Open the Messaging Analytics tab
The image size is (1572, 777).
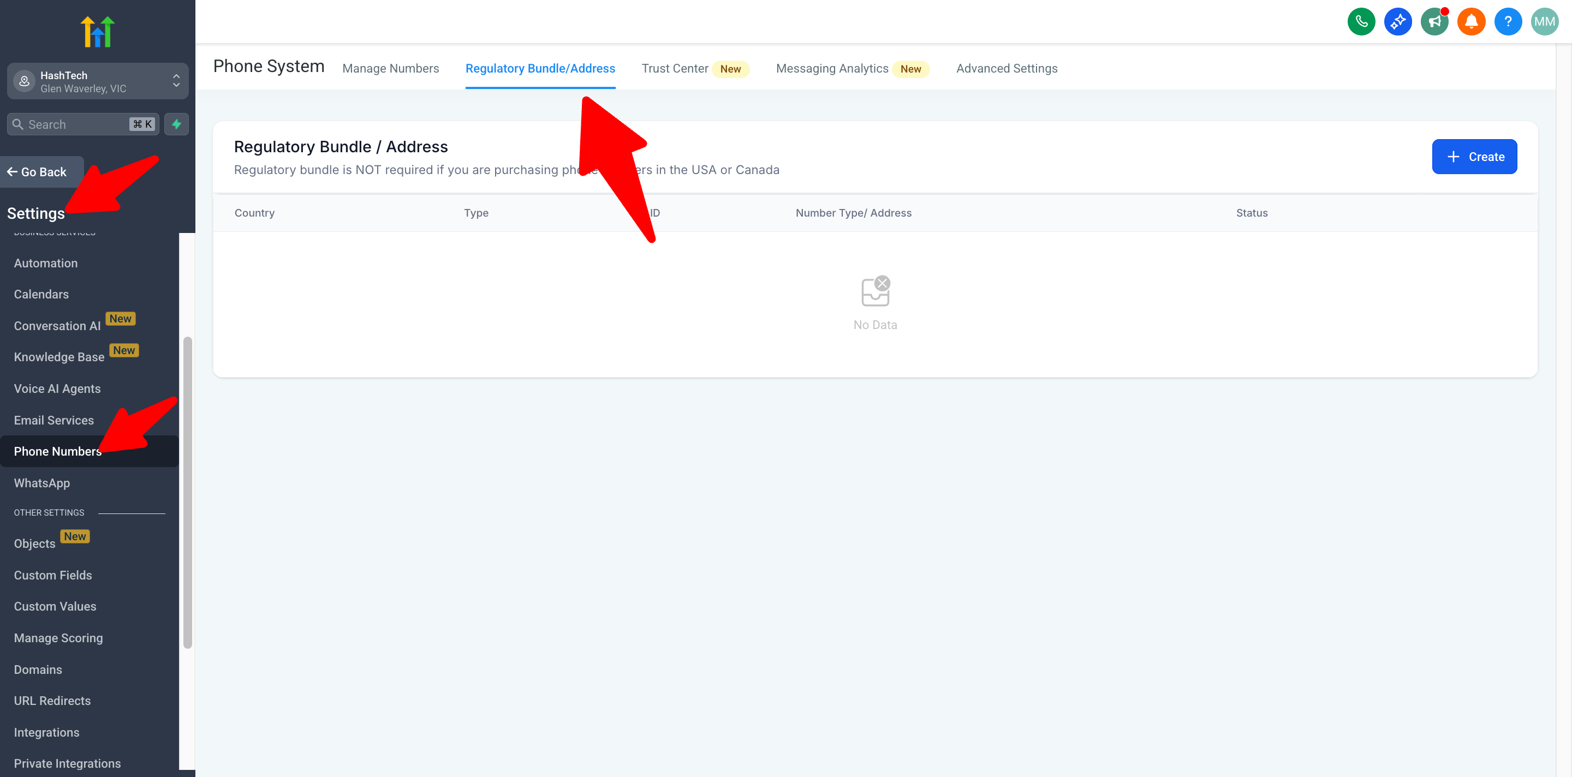point(832,68)
